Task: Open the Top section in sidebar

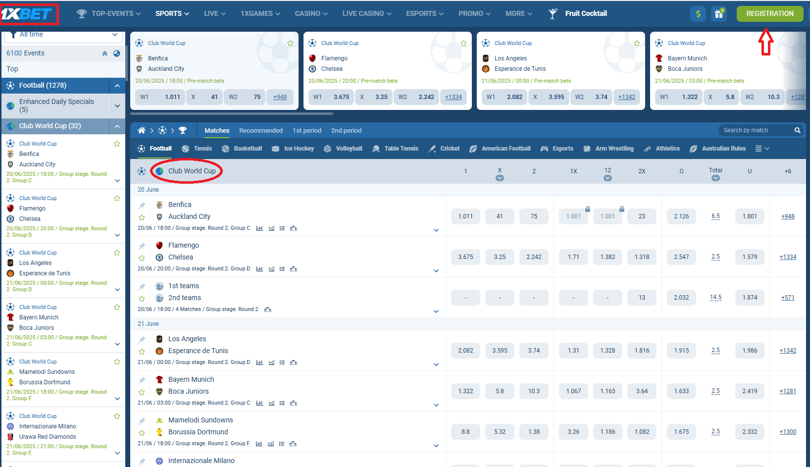Action: point(63,69)
